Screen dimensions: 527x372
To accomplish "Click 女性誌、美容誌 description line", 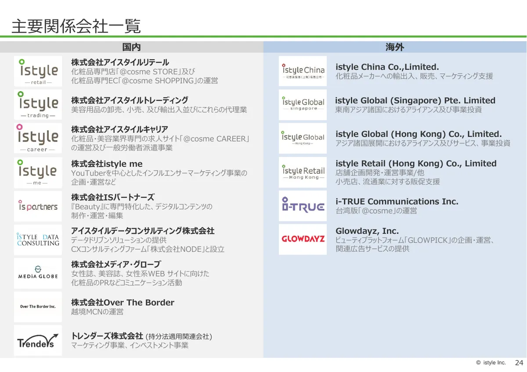I will [x=140, y=274].
